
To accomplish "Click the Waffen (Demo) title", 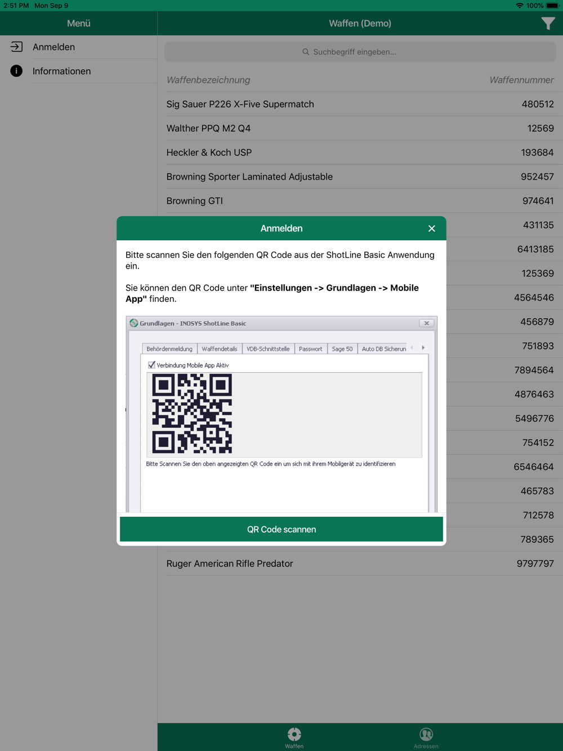I will pos(360,23).
